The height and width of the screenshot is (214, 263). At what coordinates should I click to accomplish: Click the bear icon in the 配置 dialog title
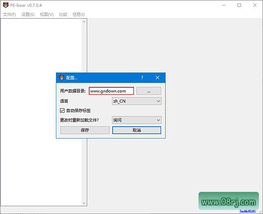pyautogui.click(x=62, y=77)
